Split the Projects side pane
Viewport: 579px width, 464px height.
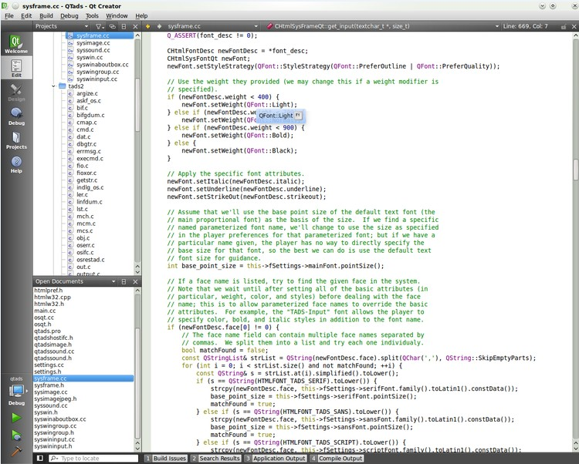(x=124, y=26)
